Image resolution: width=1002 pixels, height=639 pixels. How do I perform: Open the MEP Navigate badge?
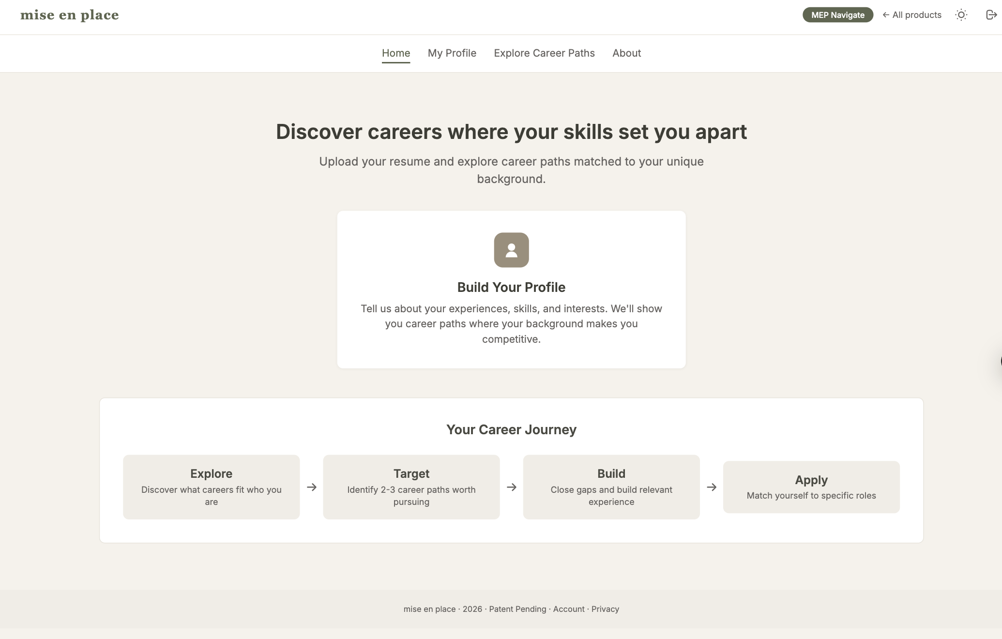click(837, 15)
